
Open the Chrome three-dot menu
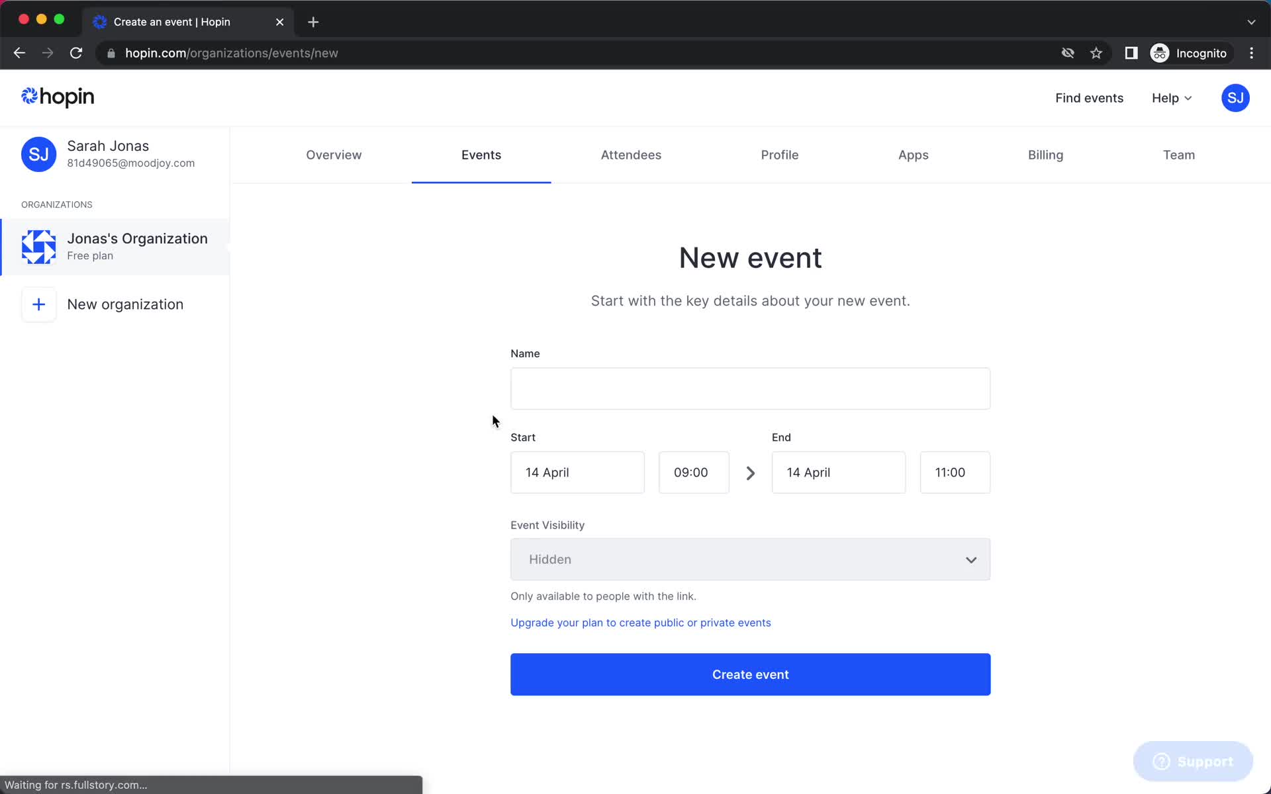pos(1251,53)
